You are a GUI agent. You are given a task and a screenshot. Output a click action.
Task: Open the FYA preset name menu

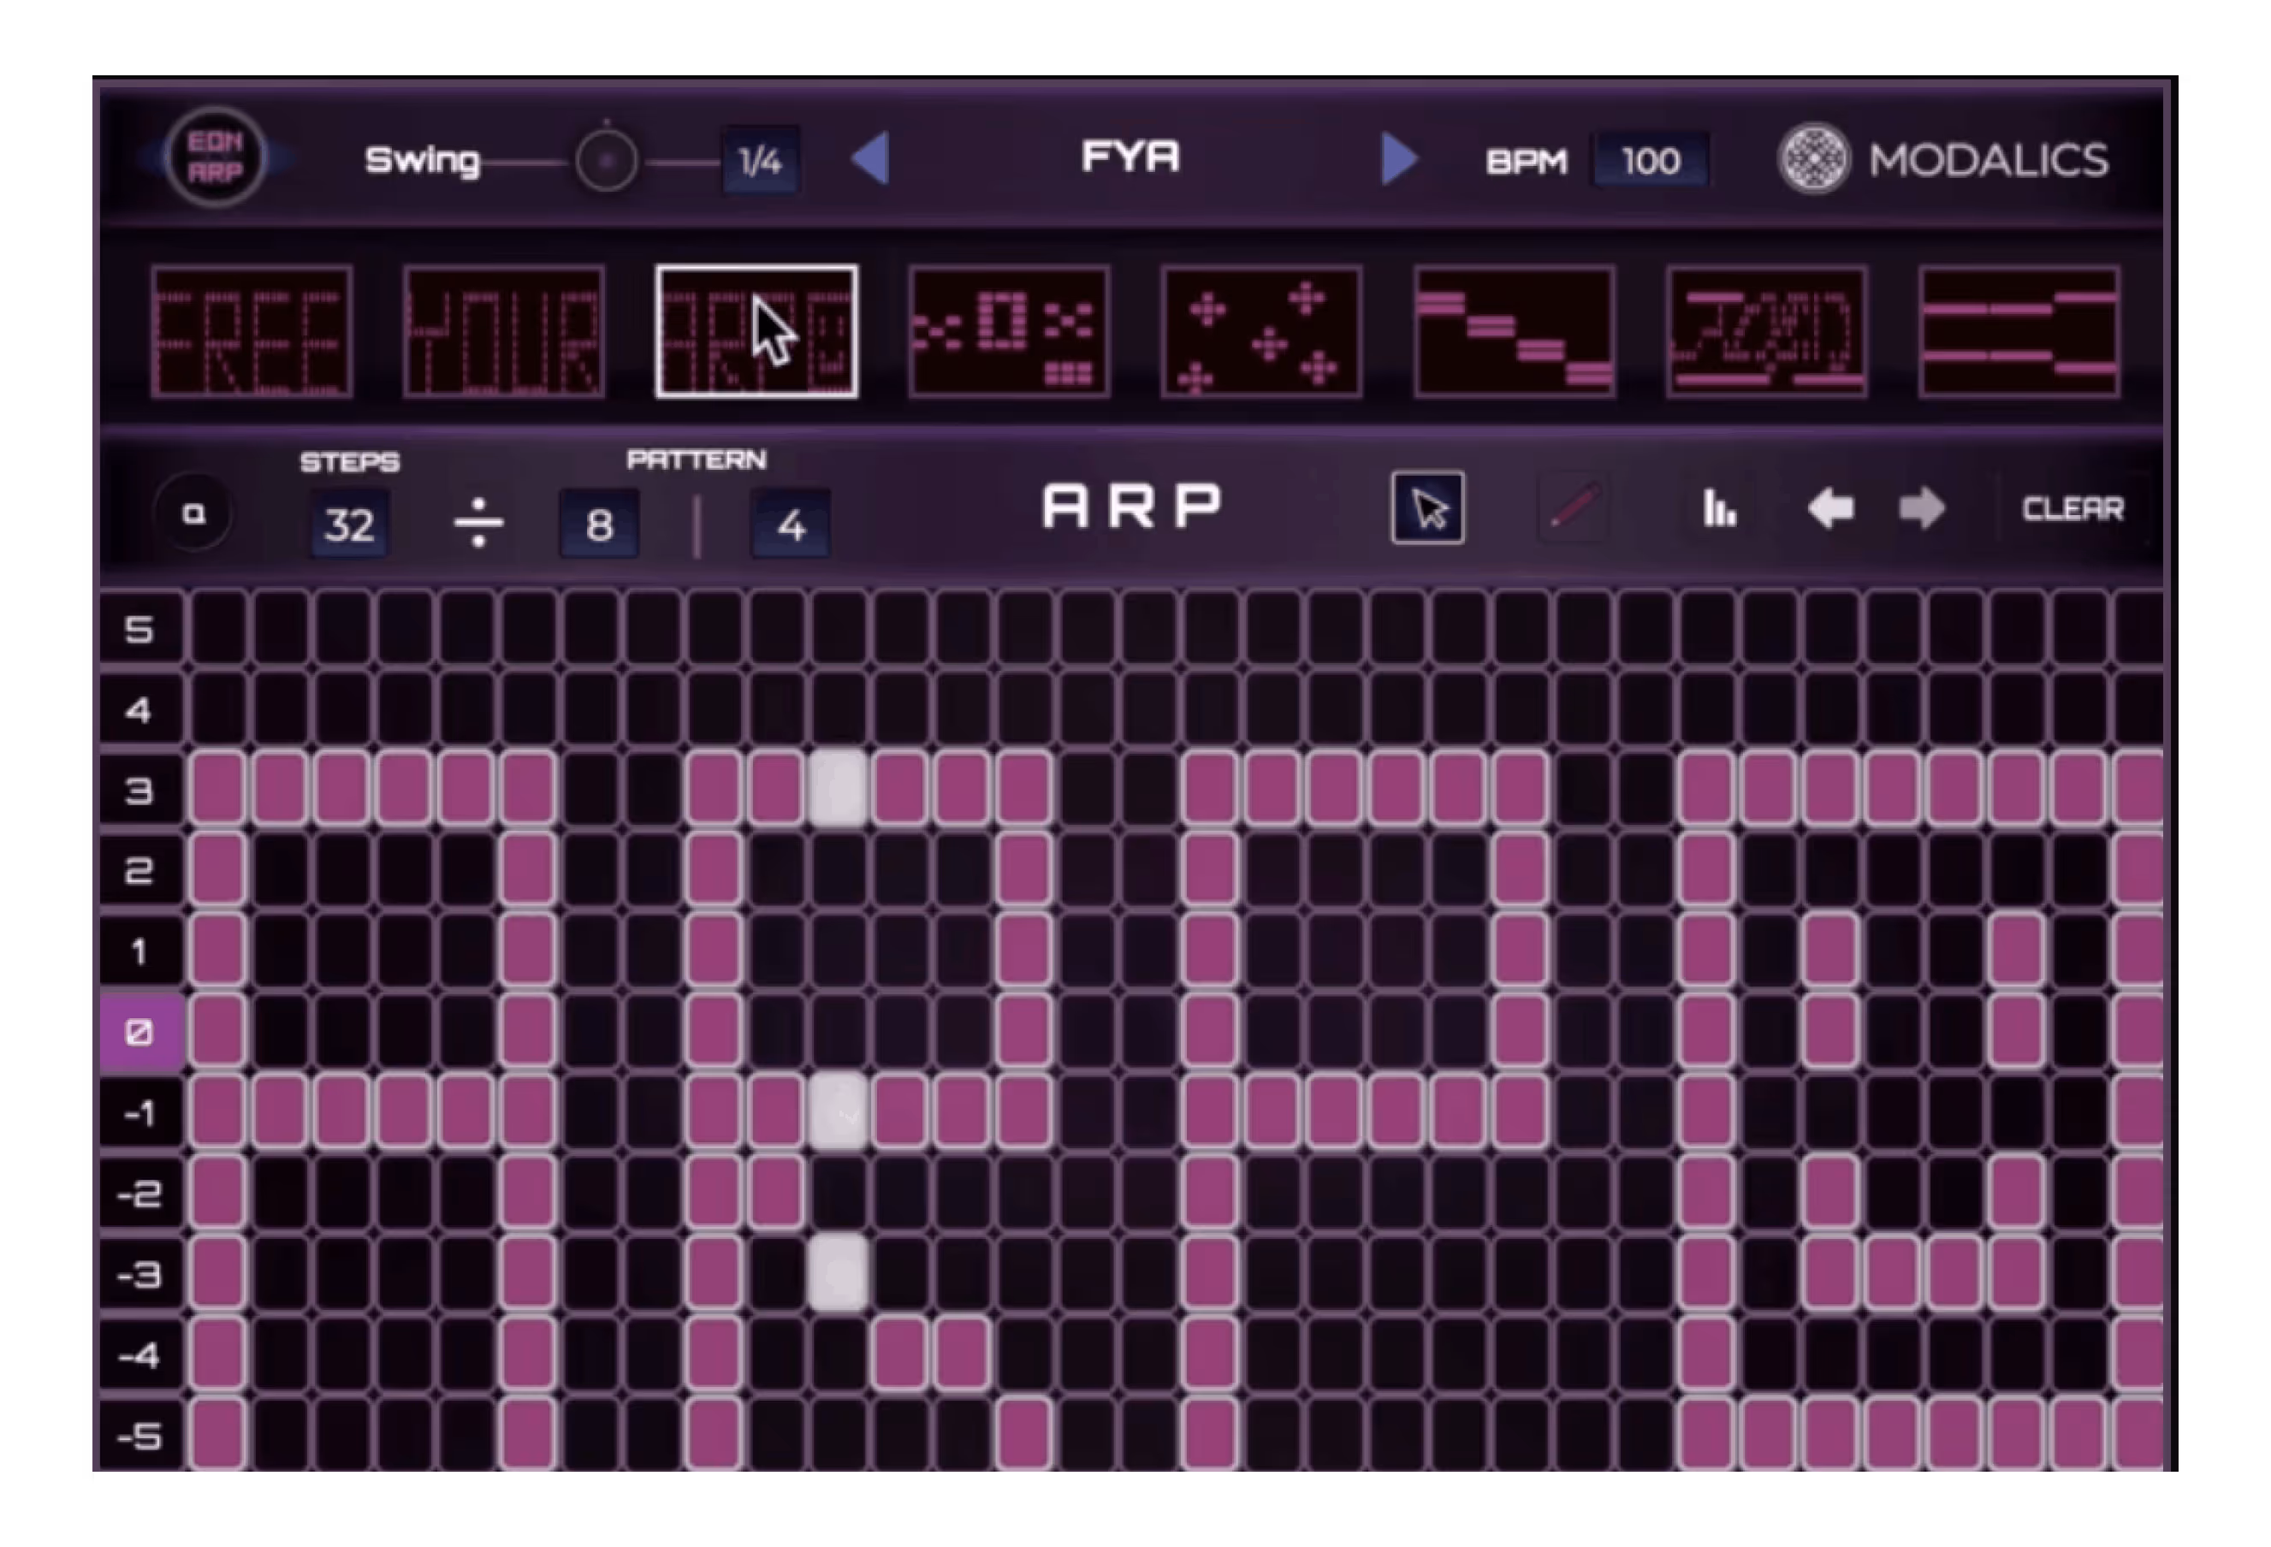coord(1130,157)
